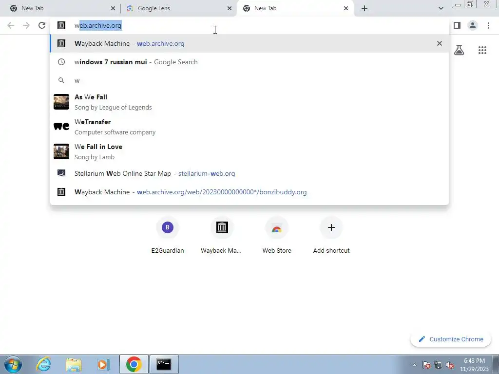
Task: Click the Action Center flag icon
Action: (x=426, y=365)
